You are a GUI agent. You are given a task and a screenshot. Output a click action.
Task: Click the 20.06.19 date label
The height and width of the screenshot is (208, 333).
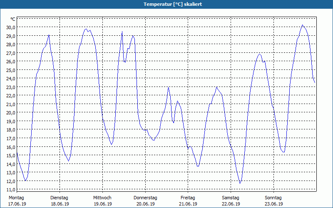145,204
